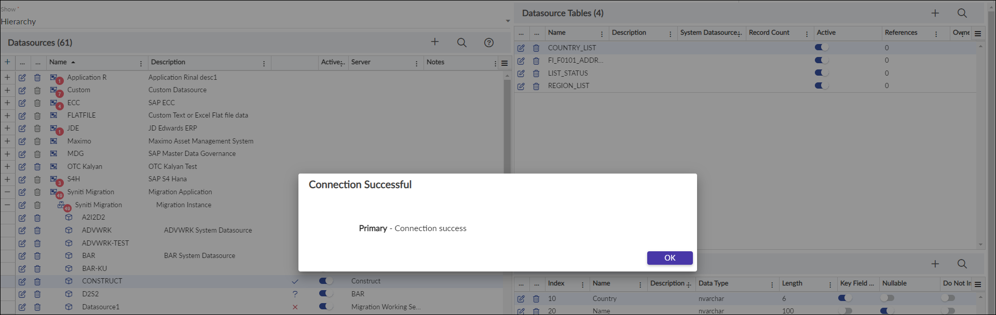Add a new datasource with plus icon
Viewport: 996px width, 315px height.
tap(435, 42)
